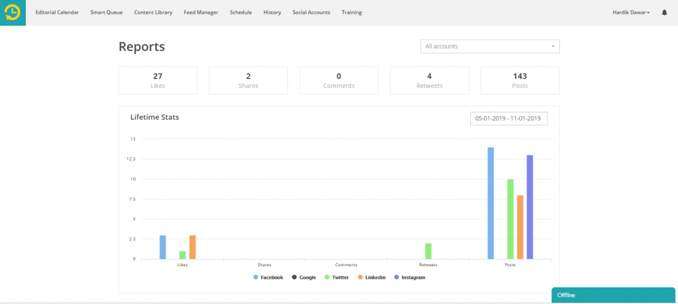Click the Likes axis label
Screen dimensions: 678x304
point(183,265)
